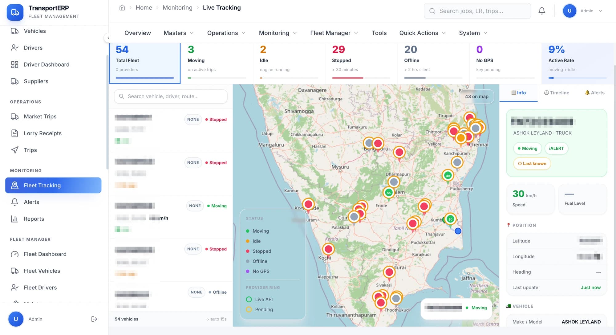Click the home icon in breadcrumb

[x=122, y=8]
